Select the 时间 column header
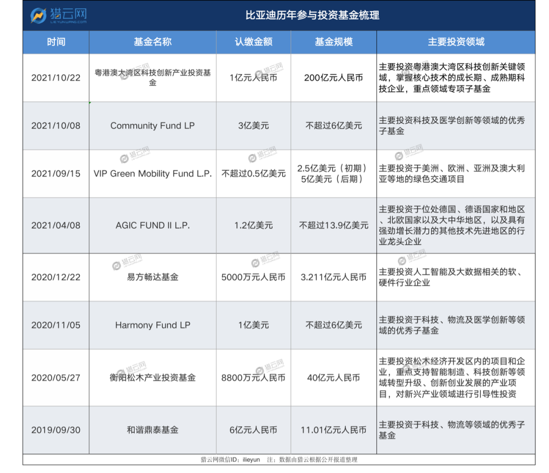Screen dimensions: 549x473 56,42
